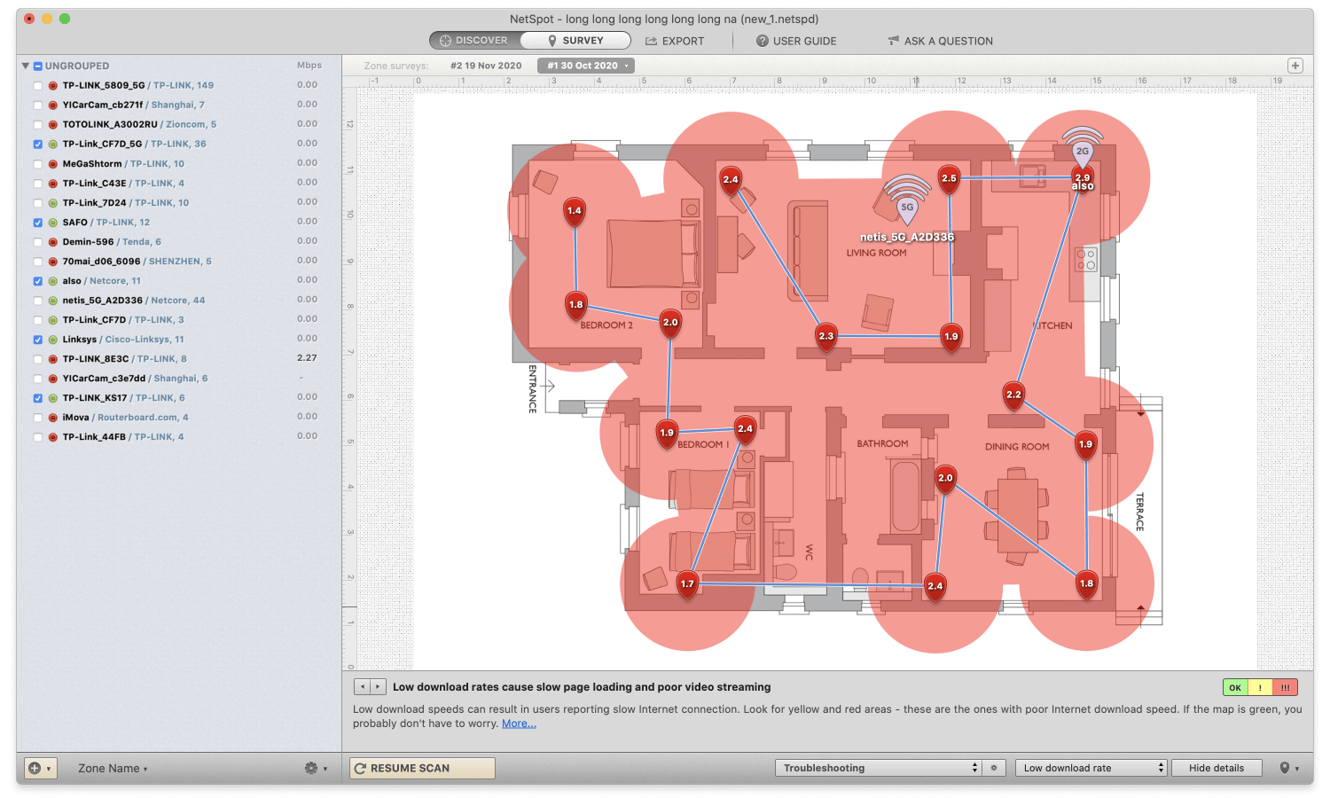Screen dimensions: 1330x798
Task: Check TP-LINK_5809_5G network checkbox
Action: pos(37,86)
